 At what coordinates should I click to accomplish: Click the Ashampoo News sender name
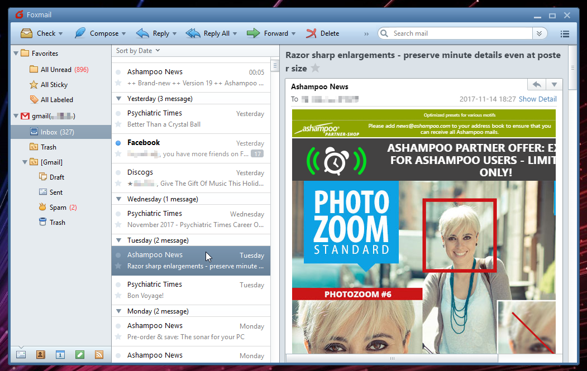[319, 87]
